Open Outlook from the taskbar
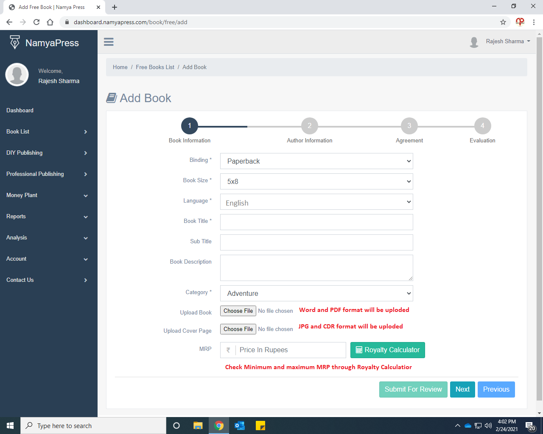This screenshot has width=543, height=434. click(240, 426)
